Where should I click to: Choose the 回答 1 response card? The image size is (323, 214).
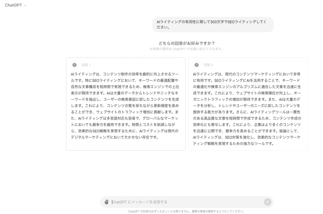[x=126, y=104]
